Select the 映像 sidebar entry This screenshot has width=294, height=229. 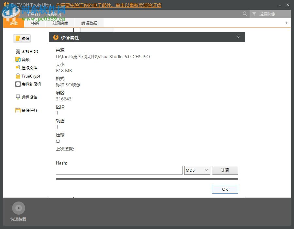click(x=23, y=38)
